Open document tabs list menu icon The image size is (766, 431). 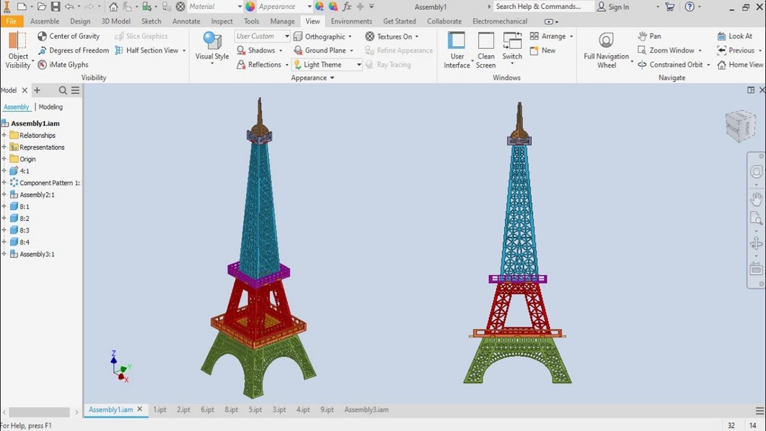(x=759, y=411)
